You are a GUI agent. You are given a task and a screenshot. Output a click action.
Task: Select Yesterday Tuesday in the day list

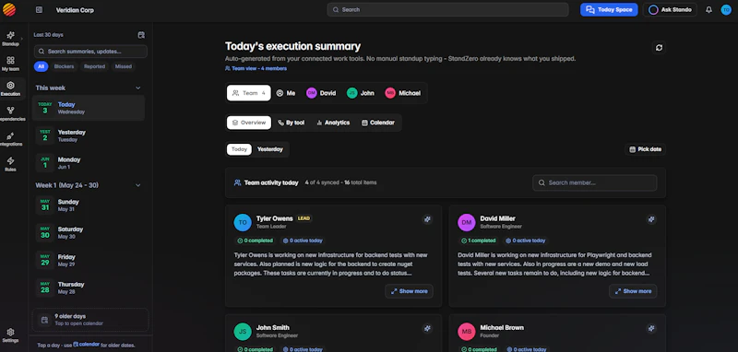tap(89, 135)
